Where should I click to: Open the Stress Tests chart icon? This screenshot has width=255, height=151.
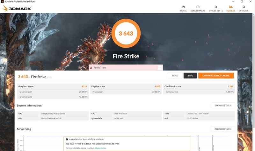(x=216, y=7)
